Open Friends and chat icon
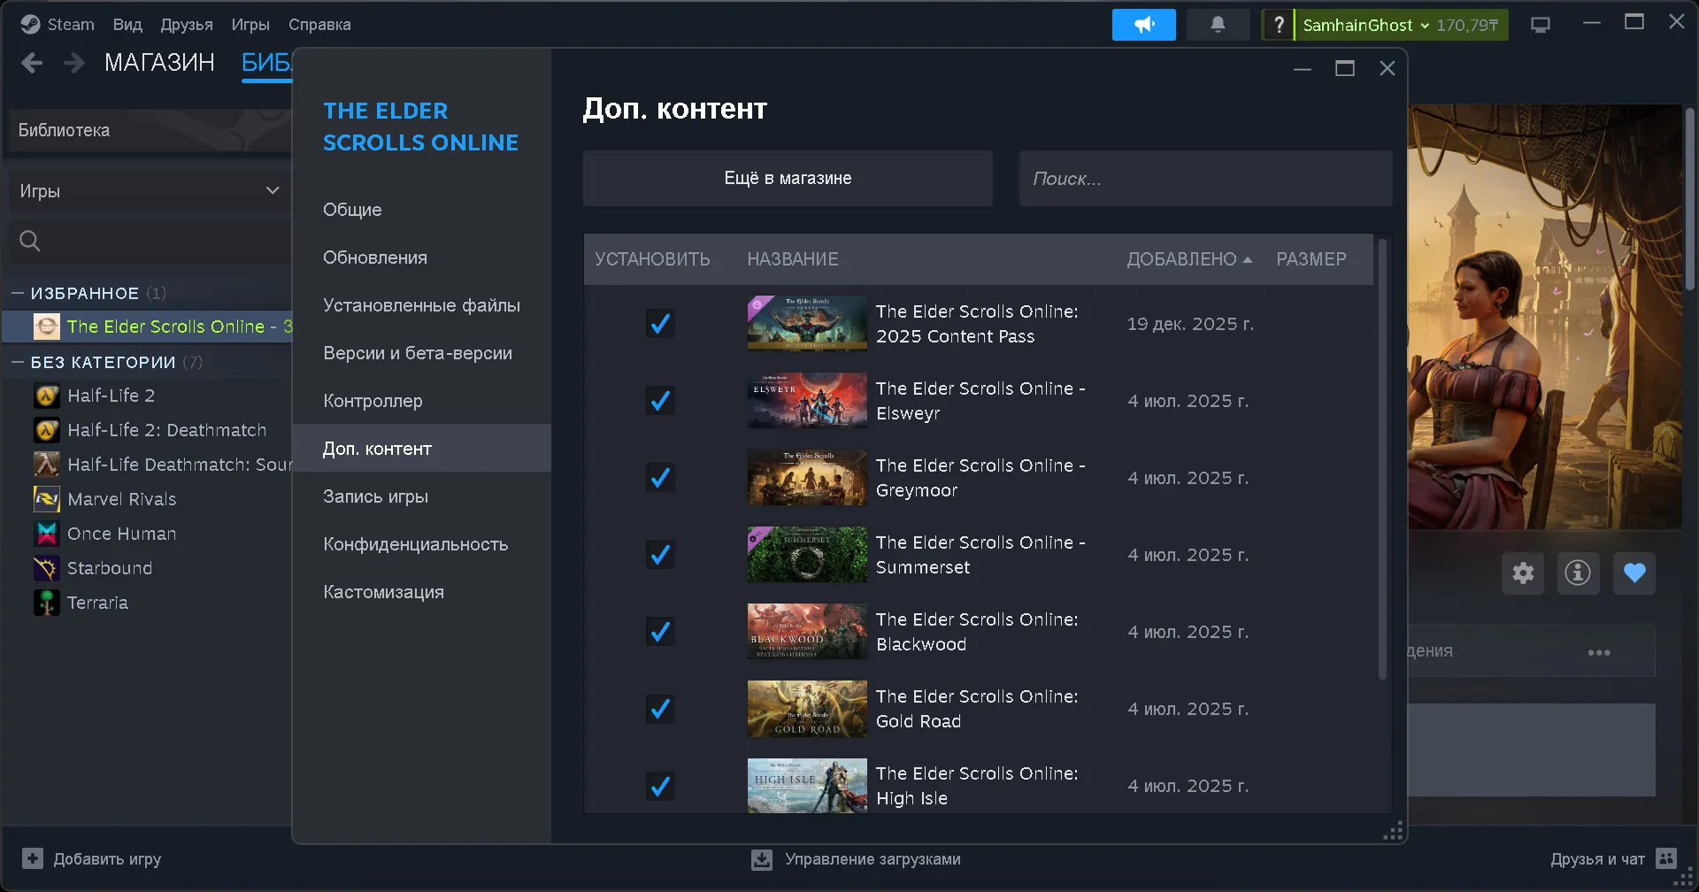 tap(1666, 858)
